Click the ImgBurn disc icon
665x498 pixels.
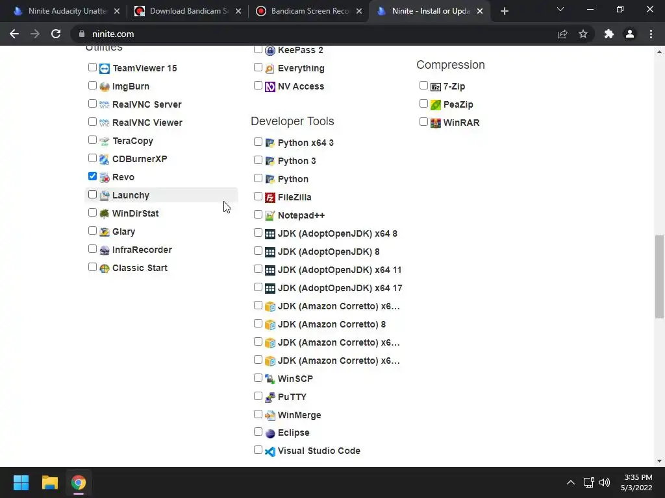pos(105,86)
